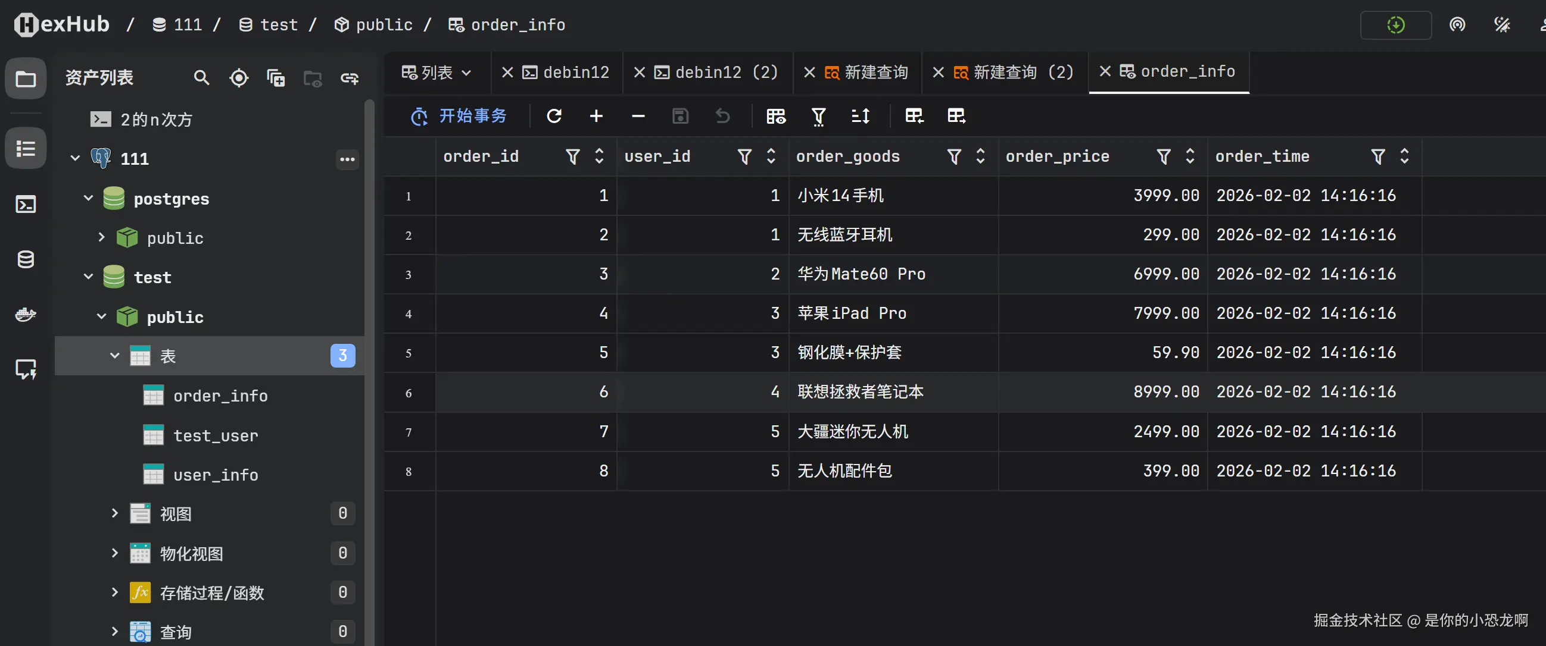This screenshot has width=1546, height=646.
Task: Delete row using minus toolbar icon
Action: coord(638,115)
